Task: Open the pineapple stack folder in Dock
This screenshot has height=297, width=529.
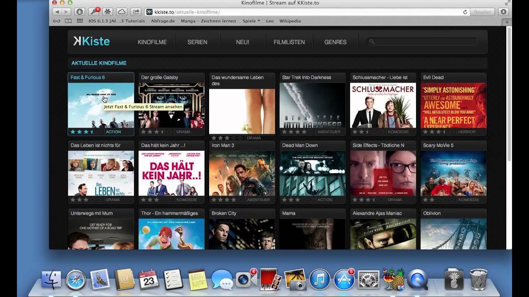Action: tap(454, 280)
